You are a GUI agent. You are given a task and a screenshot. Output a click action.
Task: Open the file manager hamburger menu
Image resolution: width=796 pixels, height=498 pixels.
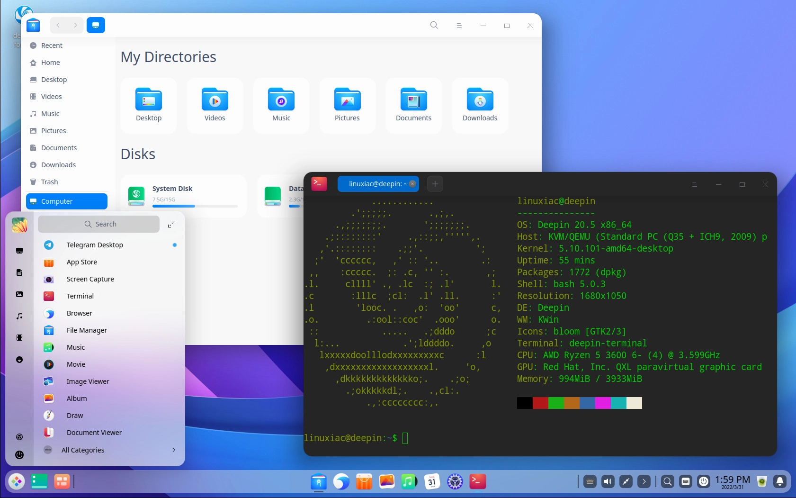pos(459,26)
